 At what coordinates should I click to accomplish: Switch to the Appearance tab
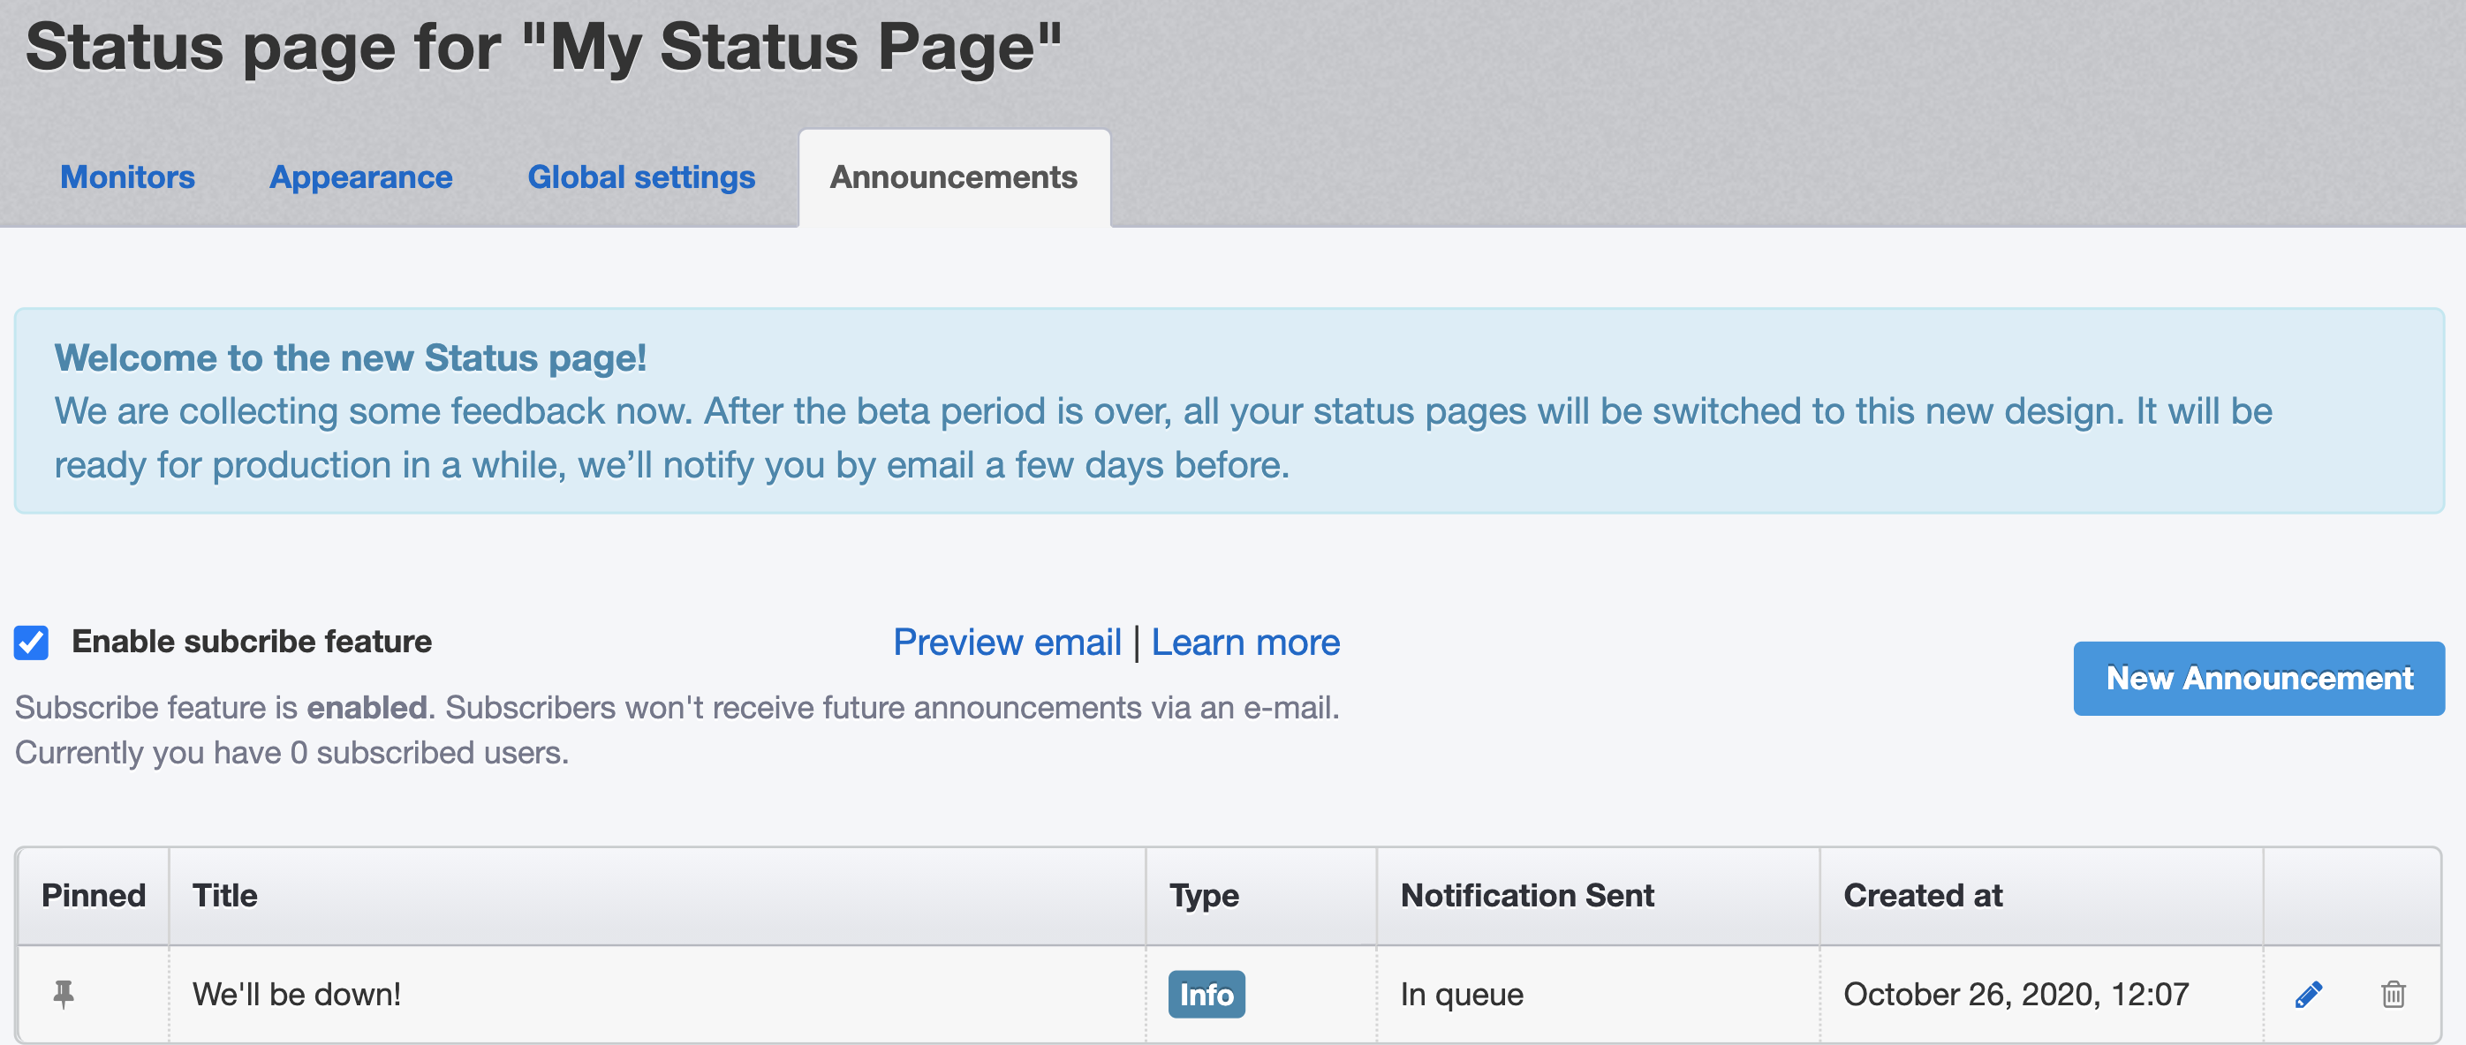[361, 177]
